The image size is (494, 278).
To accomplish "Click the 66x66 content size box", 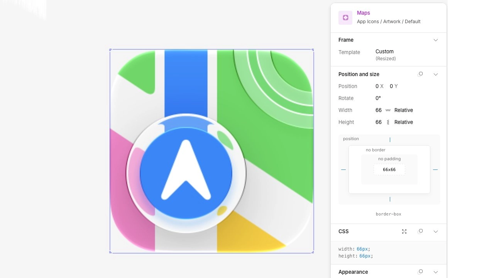I will click(389, 170).
